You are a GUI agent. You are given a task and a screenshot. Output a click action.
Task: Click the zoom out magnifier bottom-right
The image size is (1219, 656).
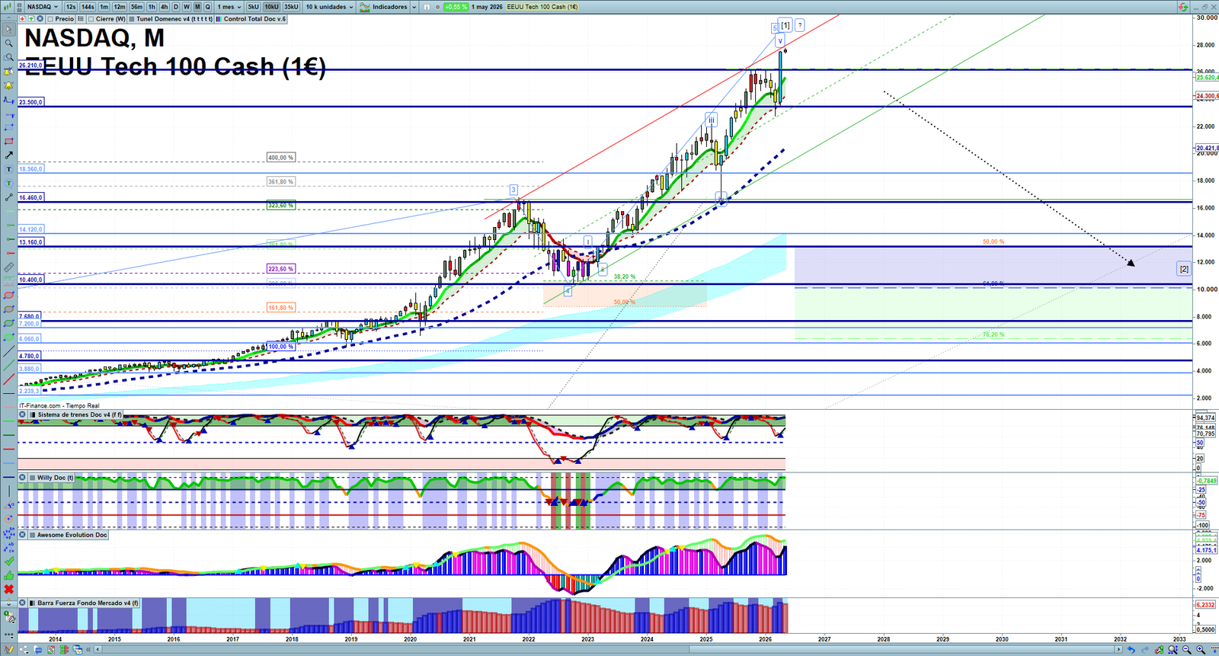(x=1187, y=650)
